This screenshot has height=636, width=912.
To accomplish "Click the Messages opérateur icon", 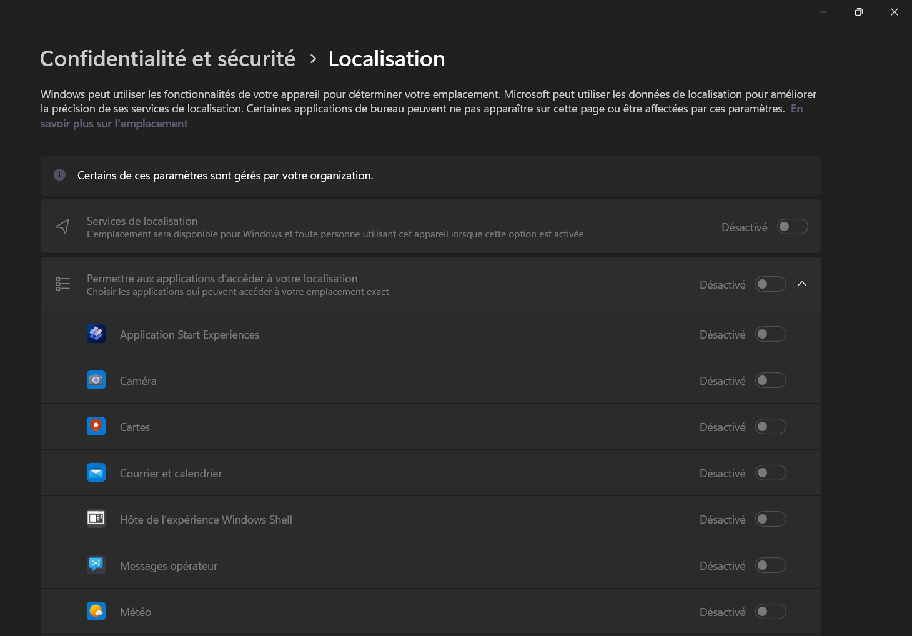I will coord(96,565).
